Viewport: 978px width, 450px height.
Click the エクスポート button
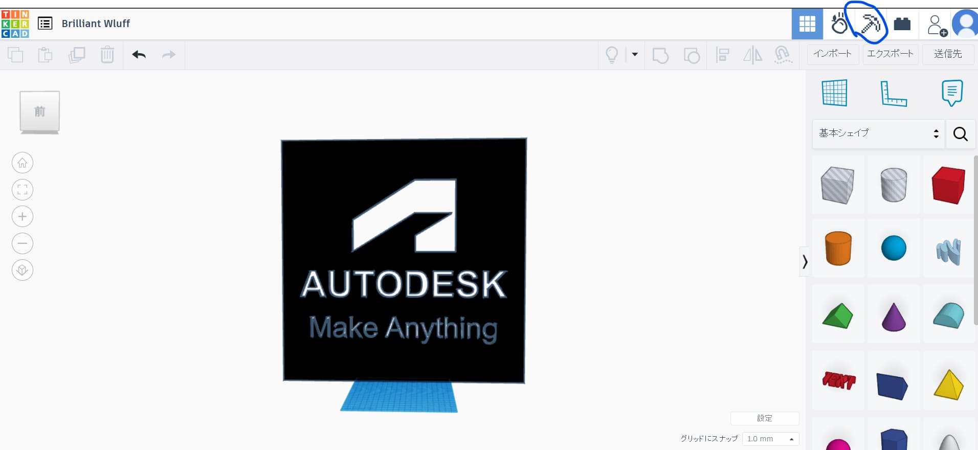point(890,54)
